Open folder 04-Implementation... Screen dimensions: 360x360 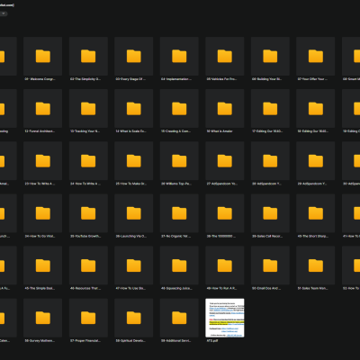pos(179,57)
